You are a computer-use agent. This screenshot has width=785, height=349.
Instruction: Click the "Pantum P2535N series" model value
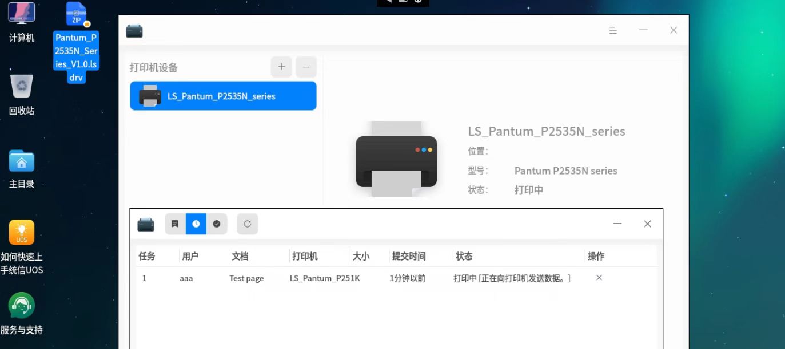coord(566,171)
